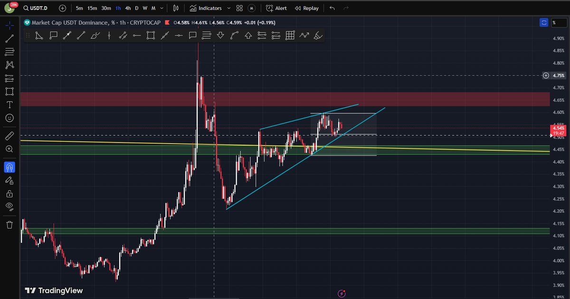Pick the table grid tool in favorites bar

pyautogui.click(x=290, y=35)
